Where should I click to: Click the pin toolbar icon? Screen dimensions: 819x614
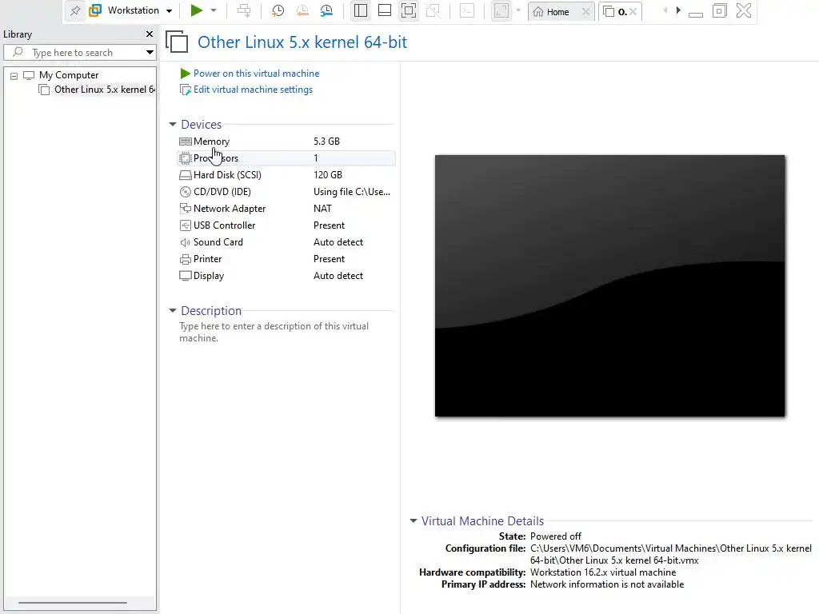coord(75,10)
